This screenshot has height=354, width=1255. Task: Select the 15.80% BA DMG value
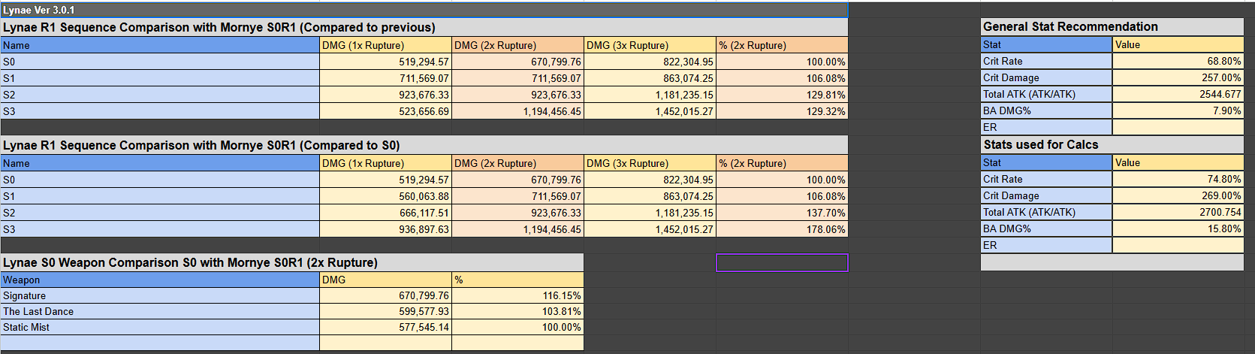(1178, 228)
